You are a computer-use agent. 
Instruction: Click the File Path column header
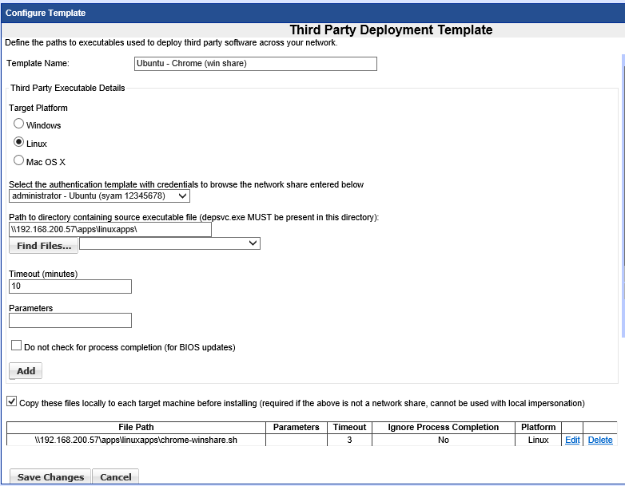(x=136, y=427)
